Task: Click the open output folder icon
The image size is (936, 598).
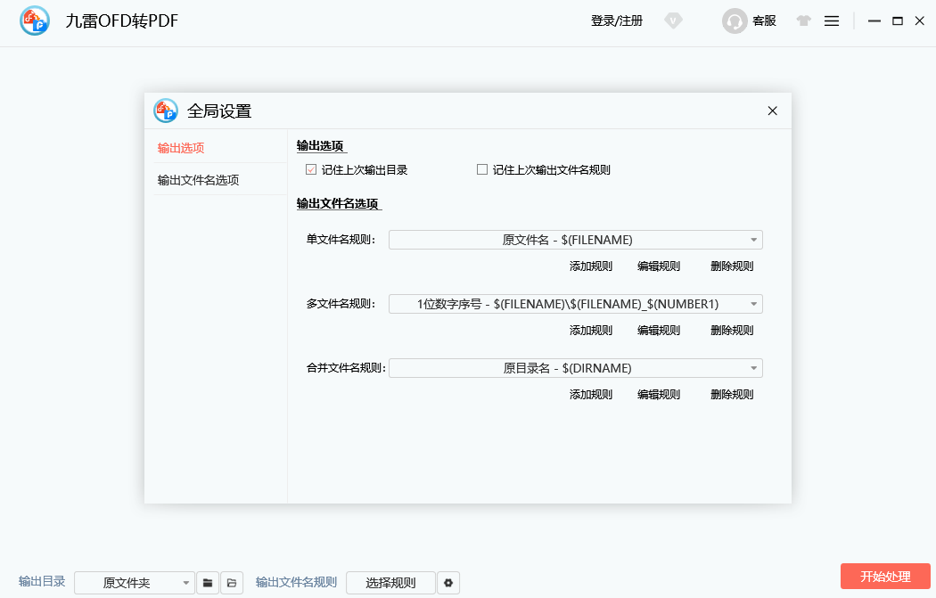Action: 231,582
